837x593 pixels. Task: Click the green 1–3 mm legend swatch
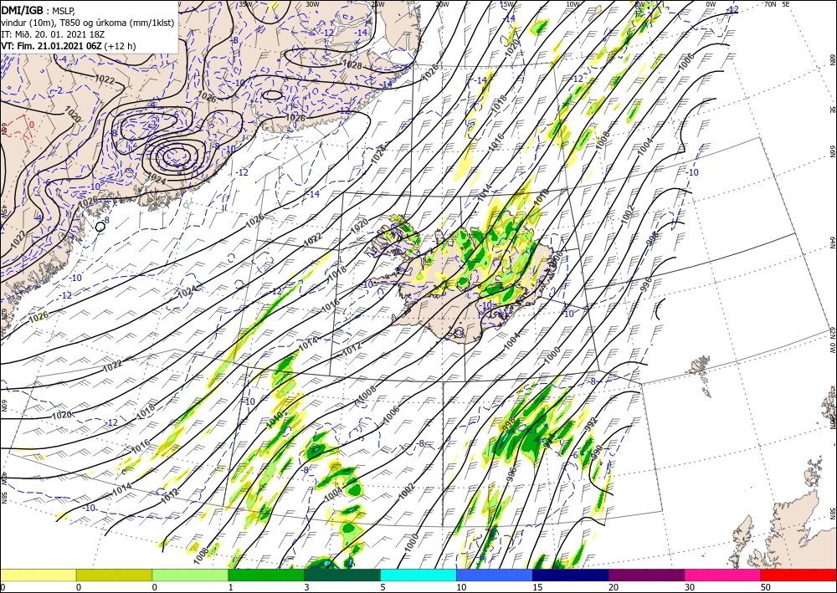266,575
